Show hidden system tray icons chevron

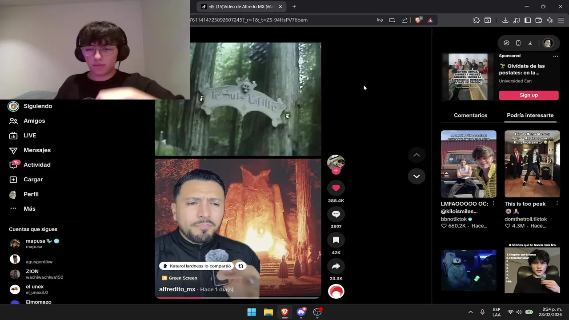[470, 312]
